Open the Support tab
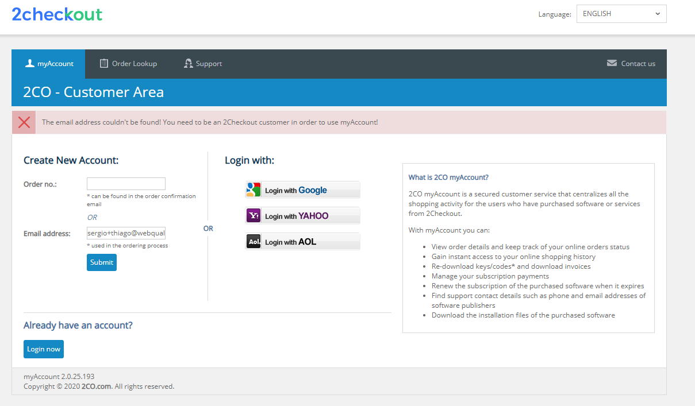Screen dimensions: 695x406 pyautogui.click(x=203, y=64)
